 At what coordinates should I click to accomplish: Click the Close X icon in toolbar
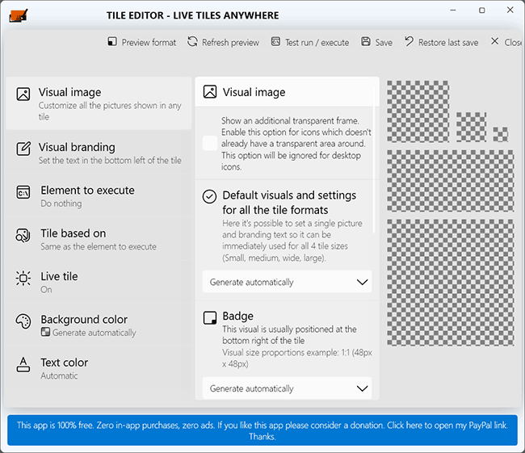pyautogui.click(x=494, y=41)
